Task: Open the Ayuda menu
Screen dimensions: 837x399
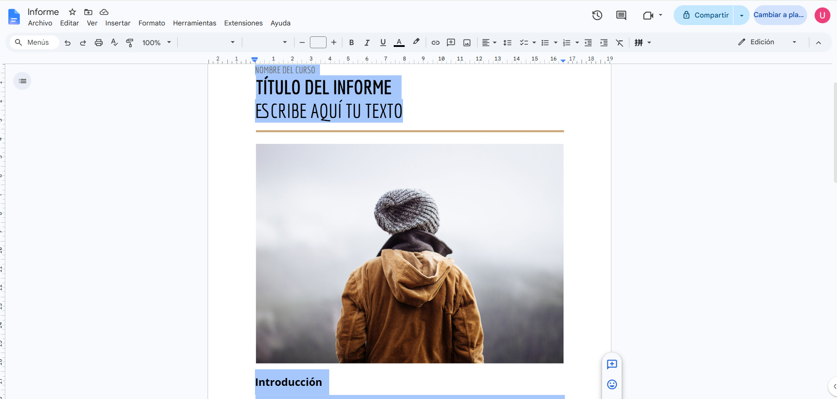Action: pos(280,23)
